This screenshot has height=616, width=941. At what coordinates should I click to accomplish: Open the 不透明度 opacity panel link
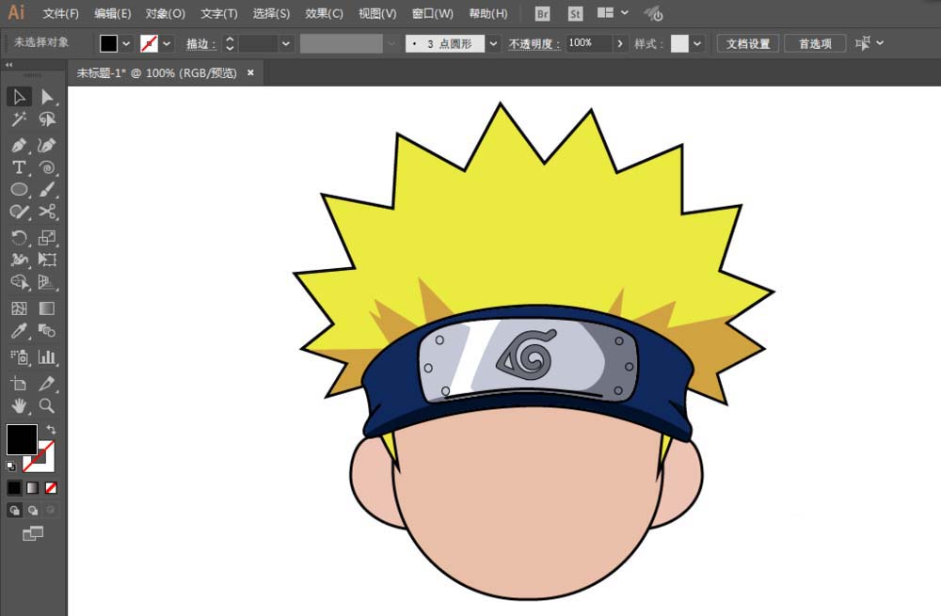click(534, 44)
